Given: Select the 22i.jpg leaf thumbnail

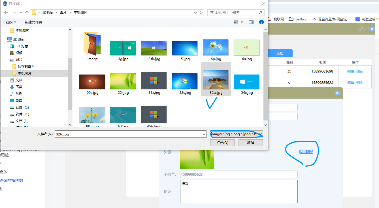Looking at the screenshot, I should pyautogui.click(x=123, y=81).
